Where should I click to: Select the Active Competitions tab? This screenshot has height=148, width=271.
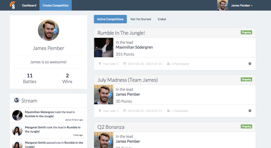pyautogui.click(x=110, y=19)
